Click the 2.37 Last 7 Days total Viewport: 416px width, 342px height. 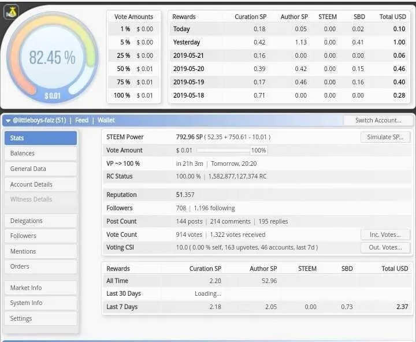coord(402,307)
